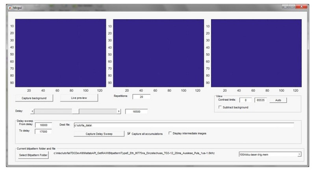
Task: Click the To delay field
Action: point(43,131)
